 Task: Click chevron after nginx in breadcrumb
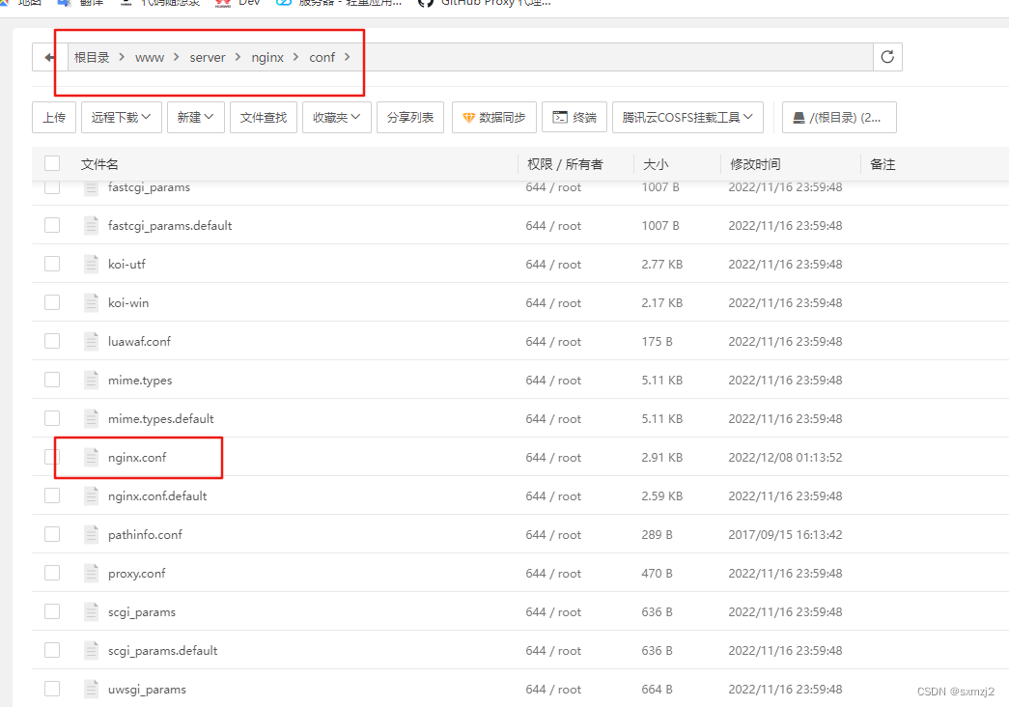pyautogui.click(x=296, y=57)
